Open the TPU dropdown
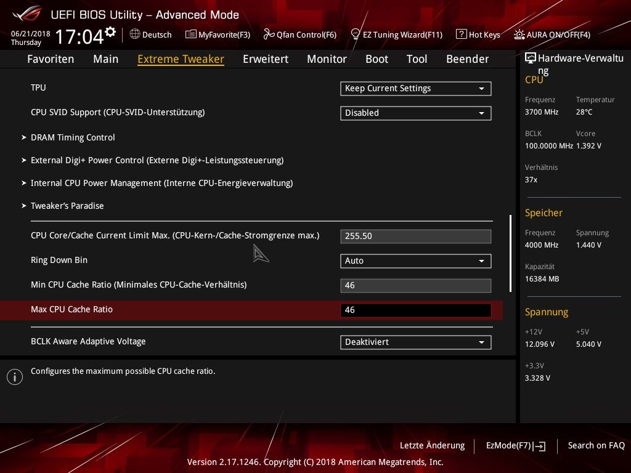The image size is (631, 473). click(416, 89)
